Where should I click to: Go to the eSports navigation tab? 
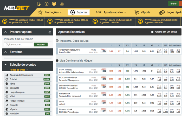[x=142, y=12]
